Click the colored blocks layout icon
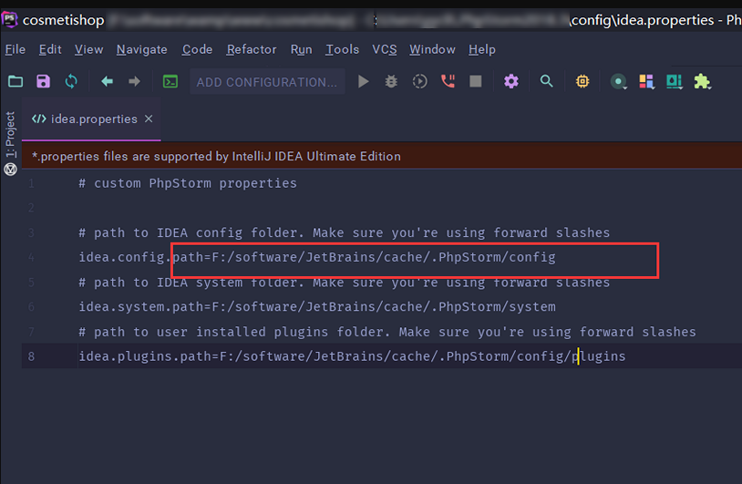 pyautogui.click(x=646, y=82)
